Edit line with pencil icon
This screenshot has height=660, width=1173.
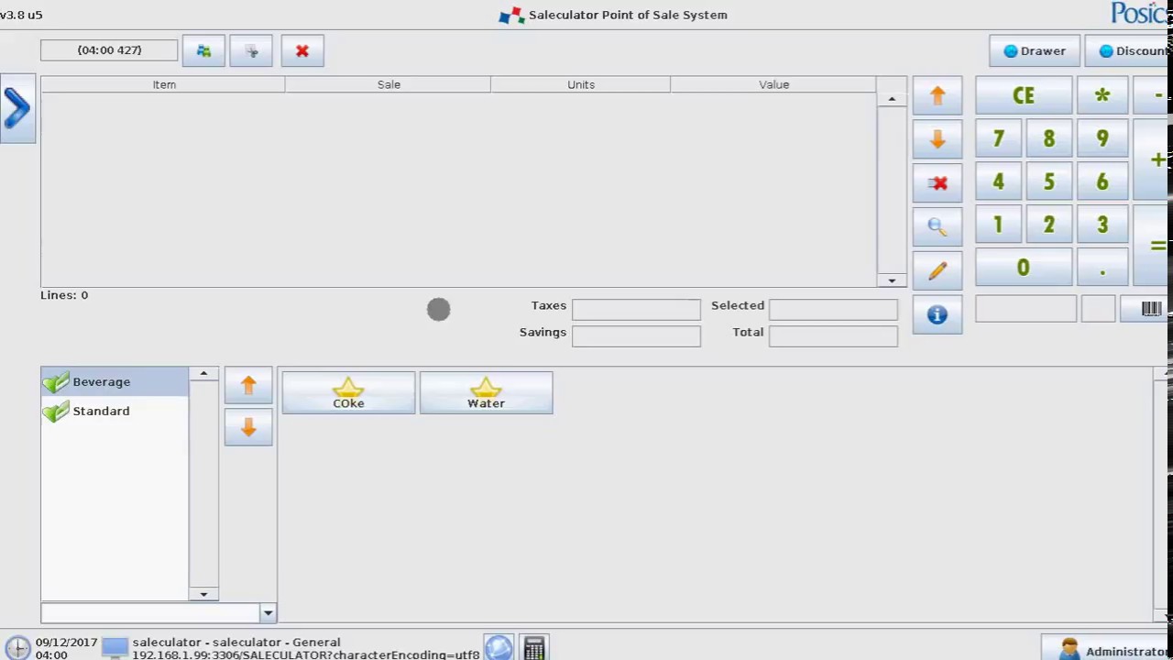click(937, 270)
